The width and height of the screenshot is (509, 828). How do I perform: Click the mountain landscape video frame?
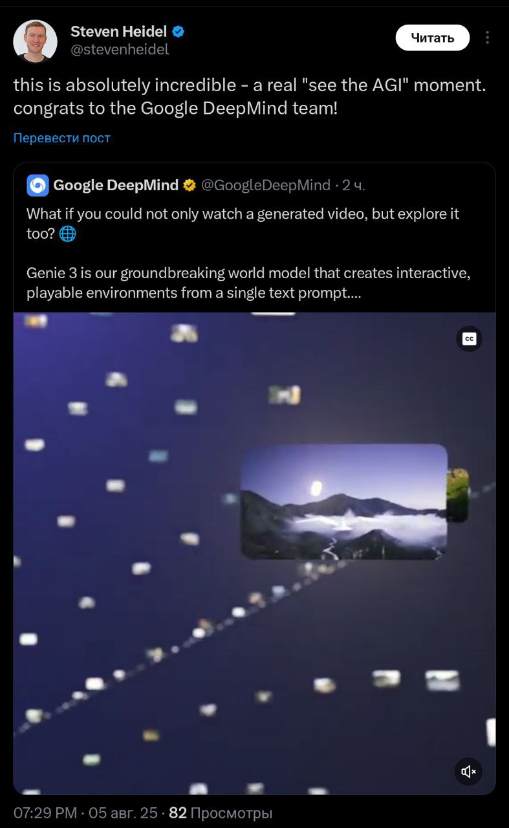point(344,501)
